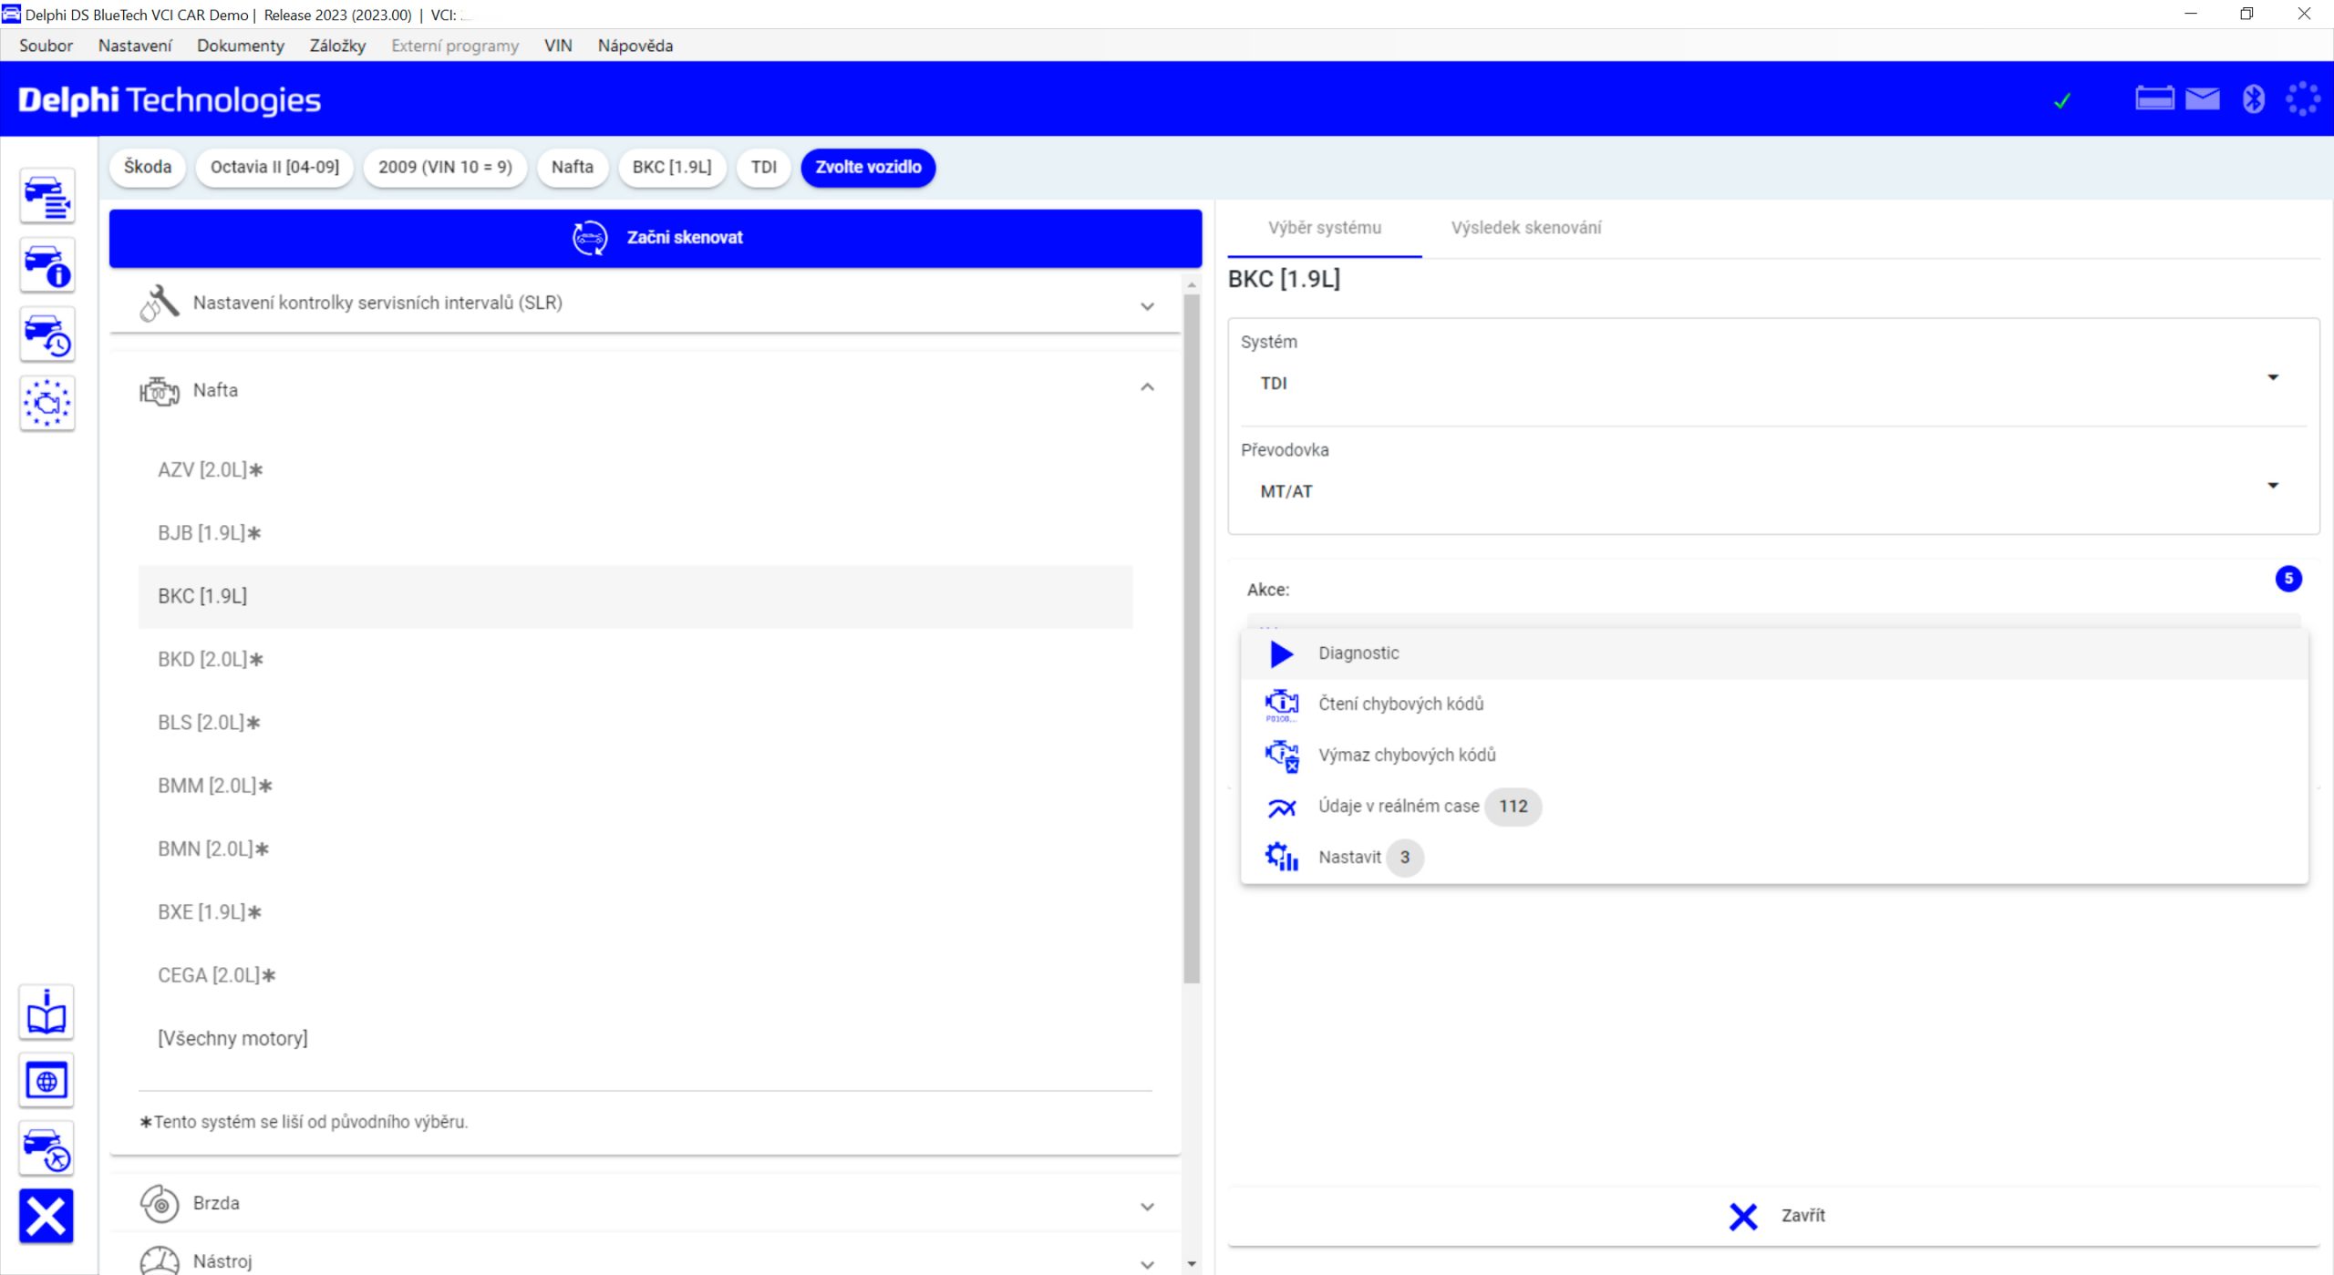Click read fault codes engine icon
2334x1275 pixels.
coord(1282,704)
